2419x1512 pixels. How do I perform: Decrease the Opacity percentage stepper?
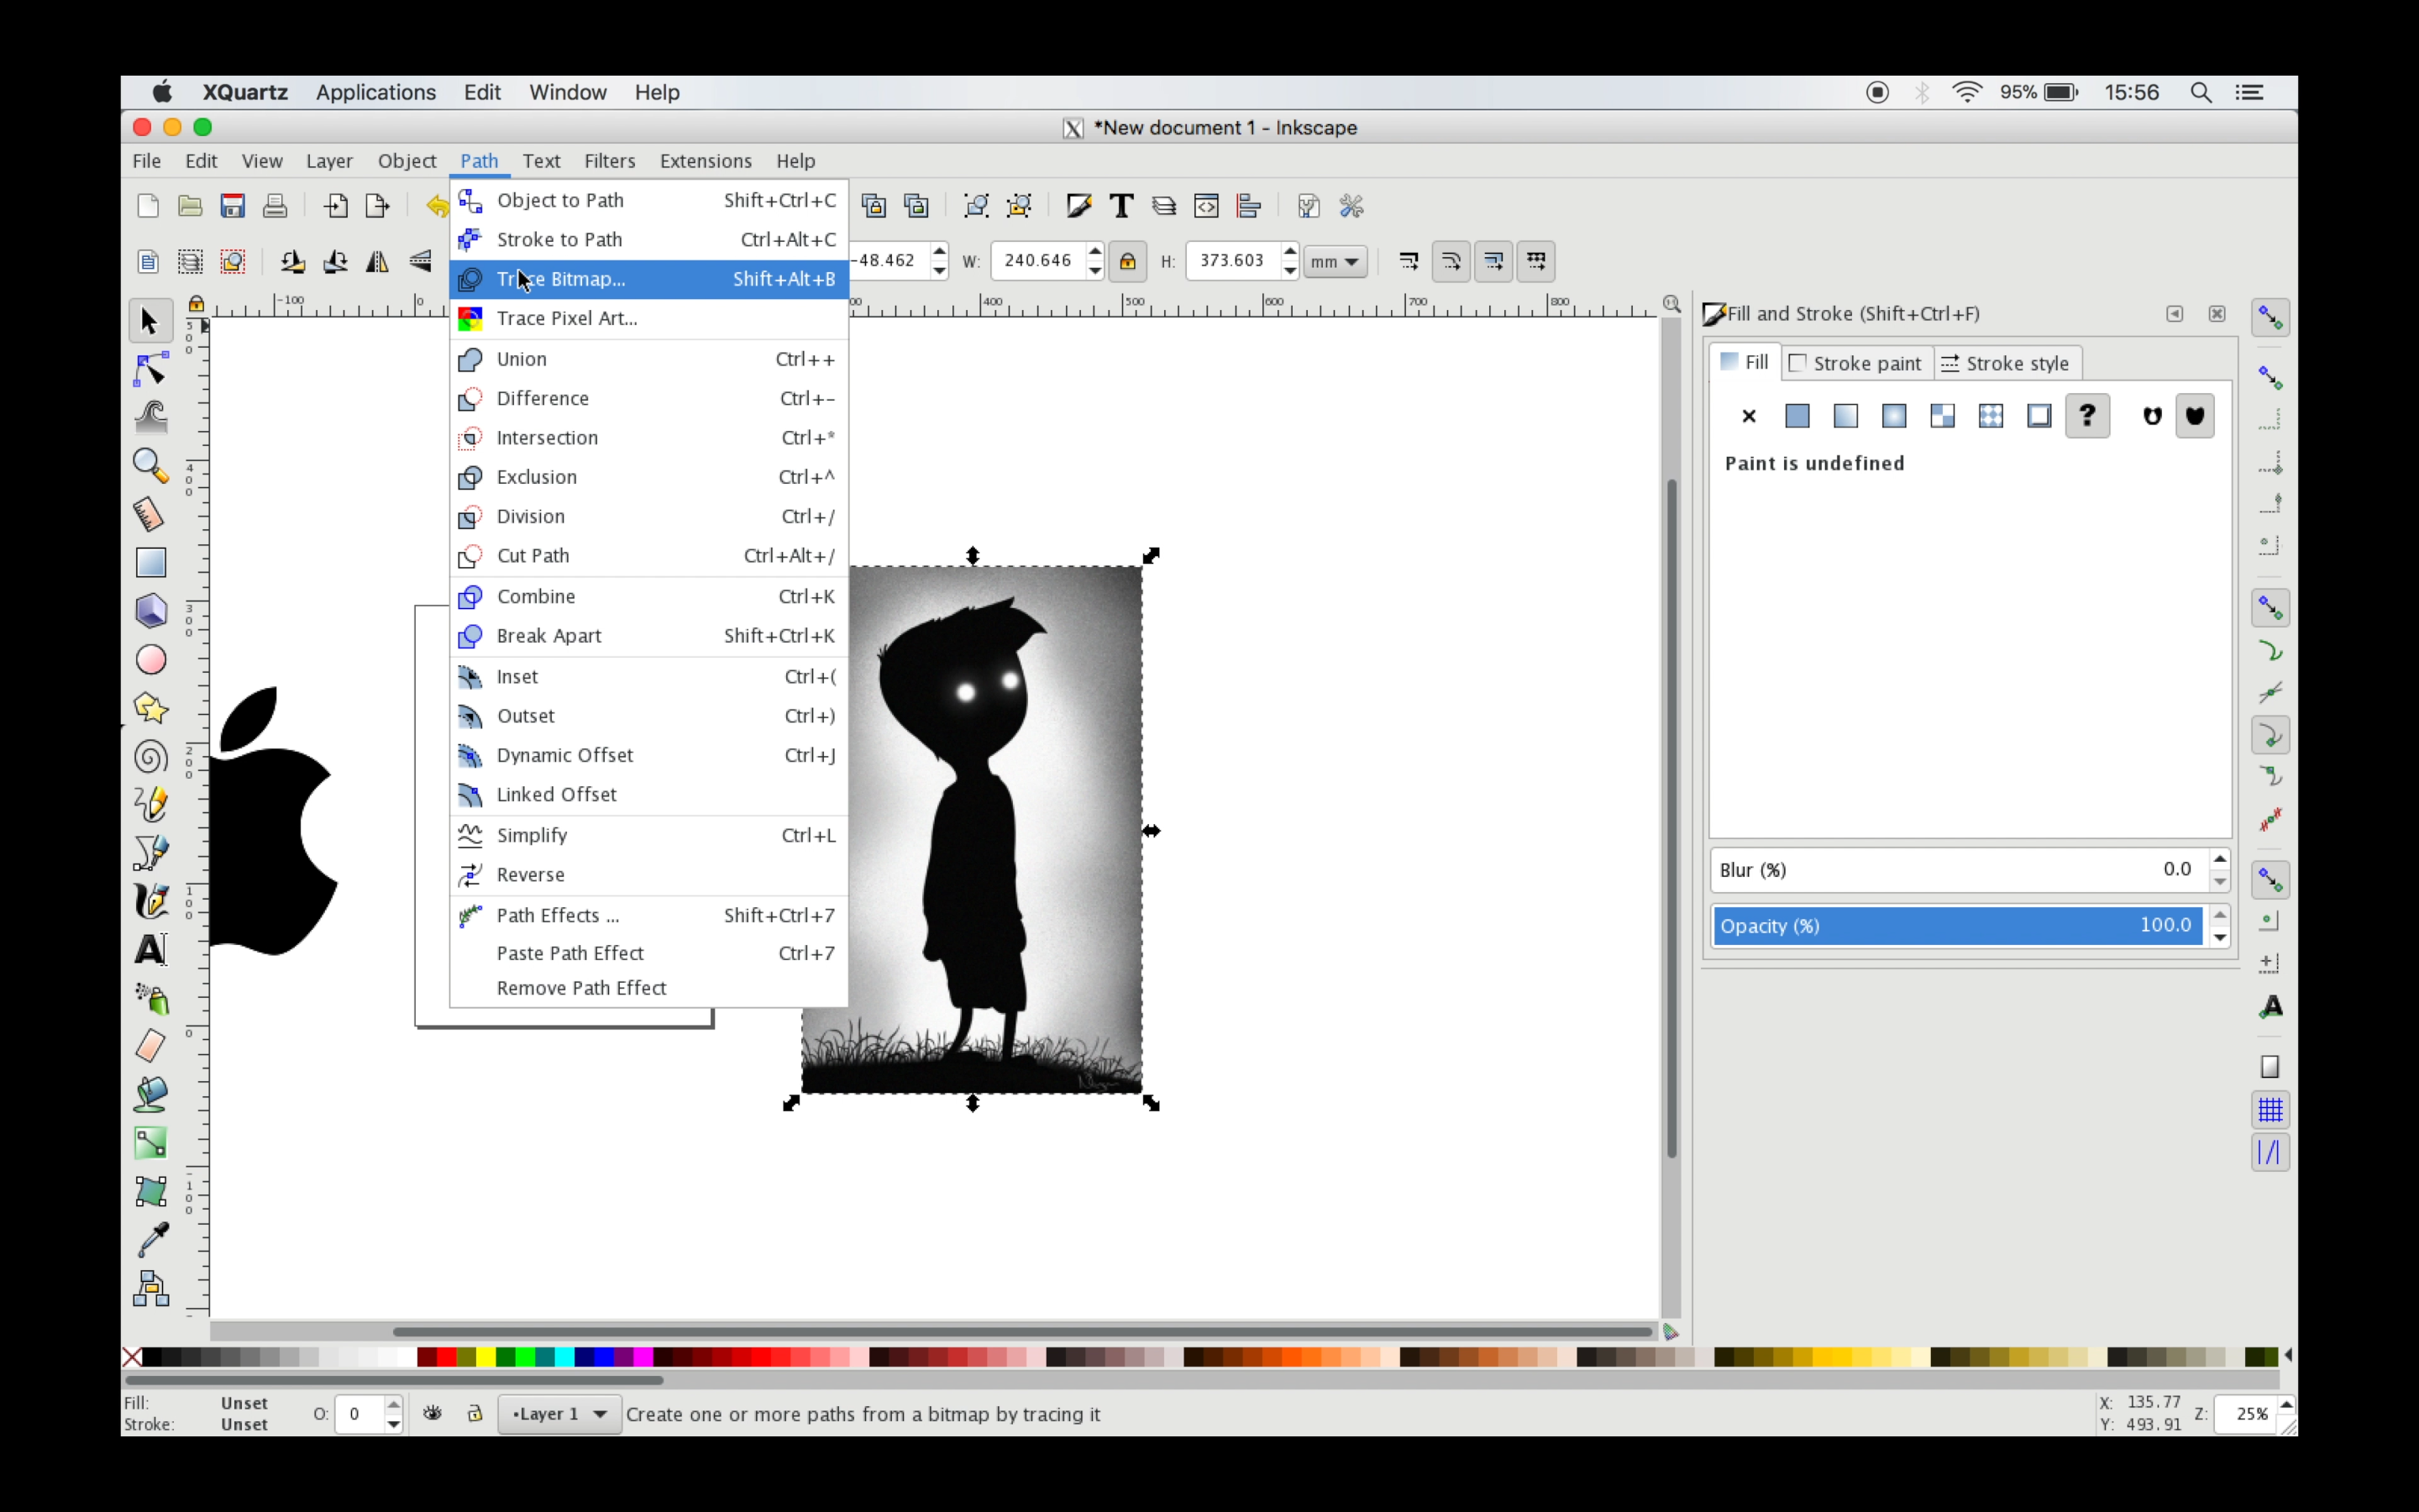tap(2220, 937)
